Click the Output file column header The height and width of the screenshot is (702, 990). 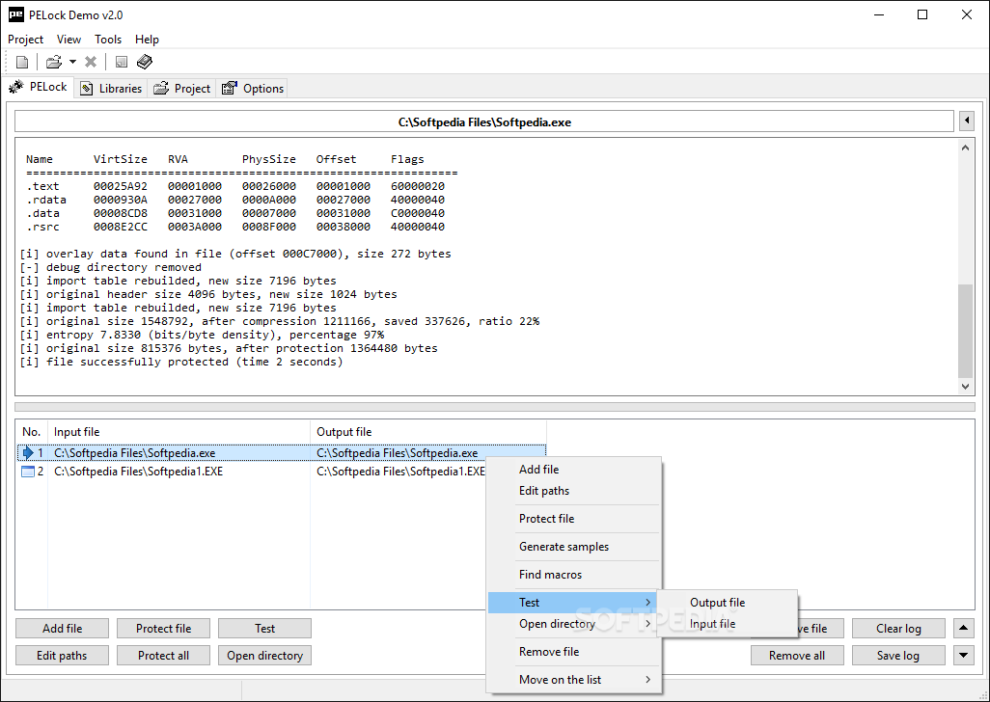coord(428,432)
